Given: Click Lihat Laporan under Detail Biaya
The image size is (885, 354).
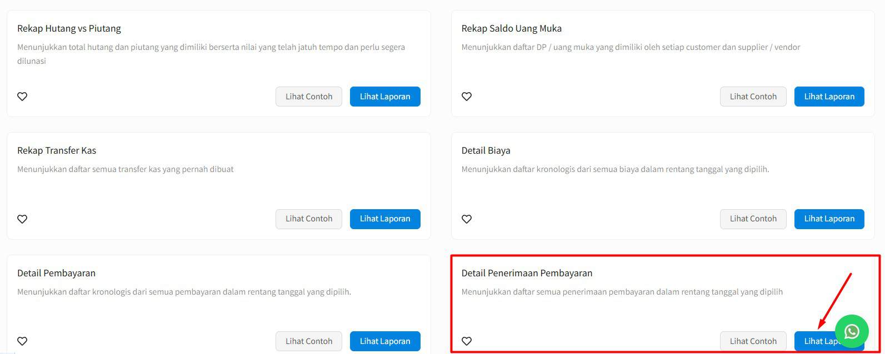Looking at the screenshot, I should click(x=829, y=219).
